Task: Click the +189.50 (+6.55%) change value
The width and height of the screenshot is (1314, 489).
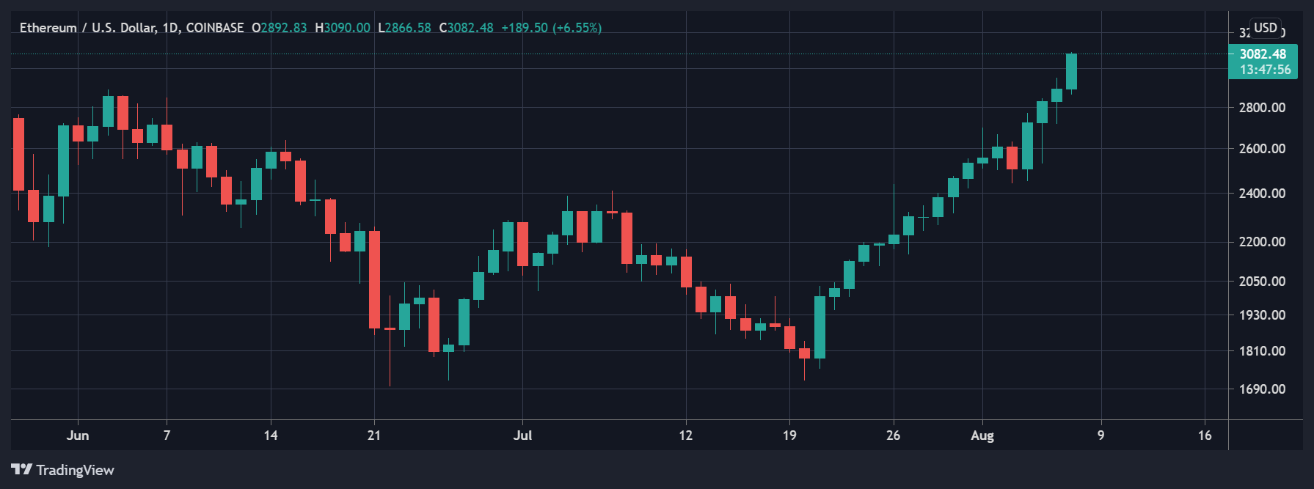Action: pyautogui.click(x=551, y=28)
